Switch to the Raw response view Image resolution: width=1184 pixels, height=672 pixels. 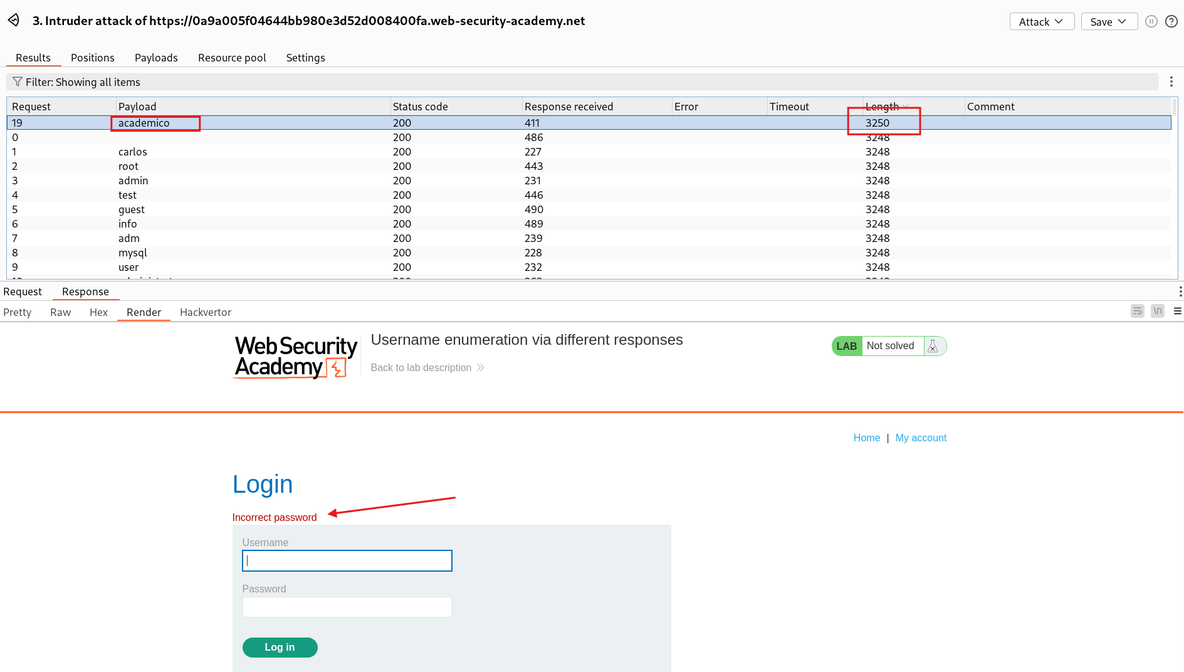pyautogui.click(x=60, y=312)
